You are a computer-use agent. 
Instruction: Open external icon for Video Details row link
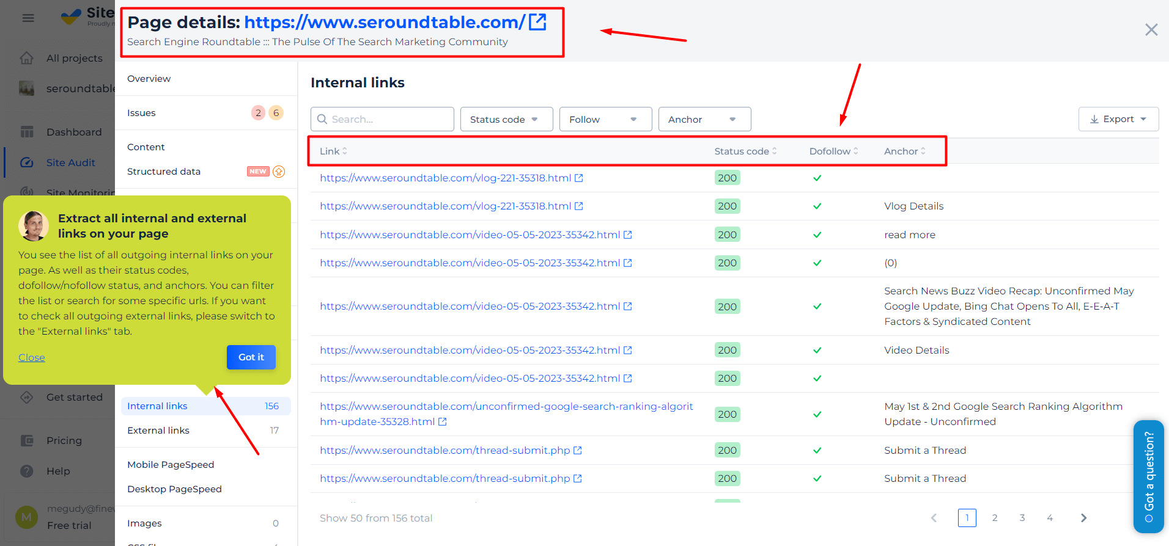(627, 350)
